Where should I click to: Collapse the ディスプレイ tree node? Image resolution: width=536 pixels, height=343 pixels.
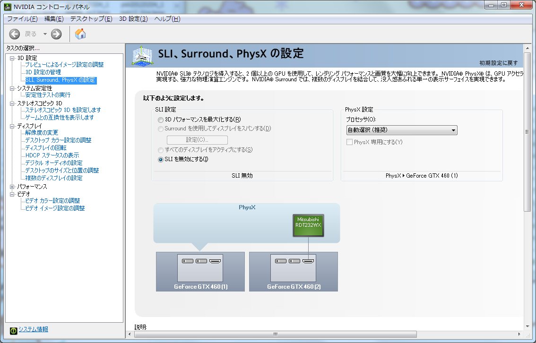(12, 126)
